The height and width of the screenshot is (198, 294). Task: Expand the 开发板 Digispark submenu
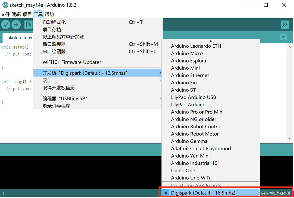pos(98,73)
